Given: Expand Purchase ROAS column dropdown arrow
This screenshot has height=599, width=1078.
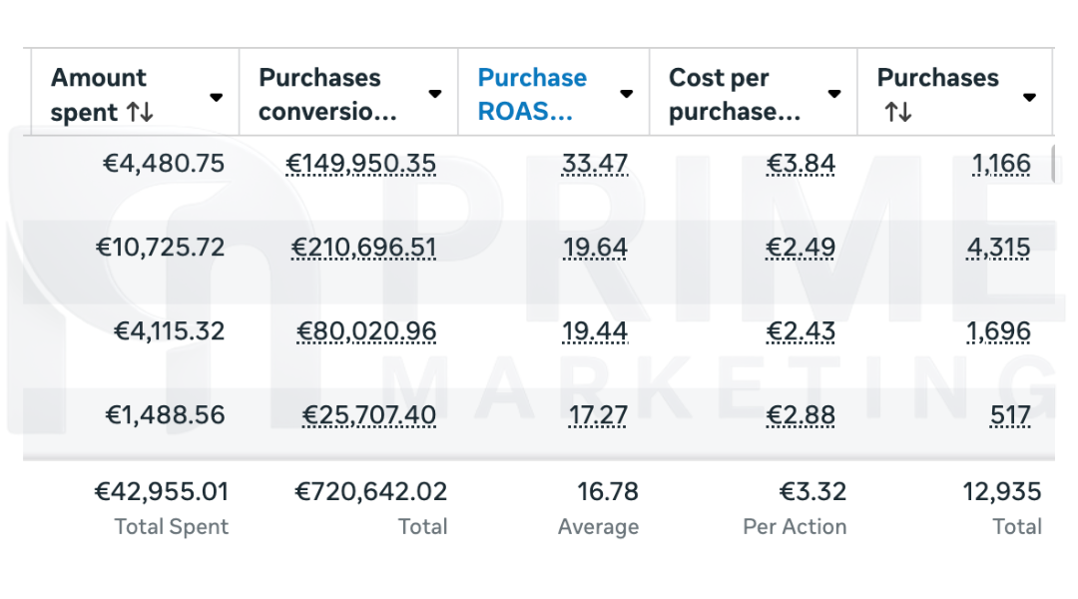Looking at the screenshot, I should click(627, 94).
